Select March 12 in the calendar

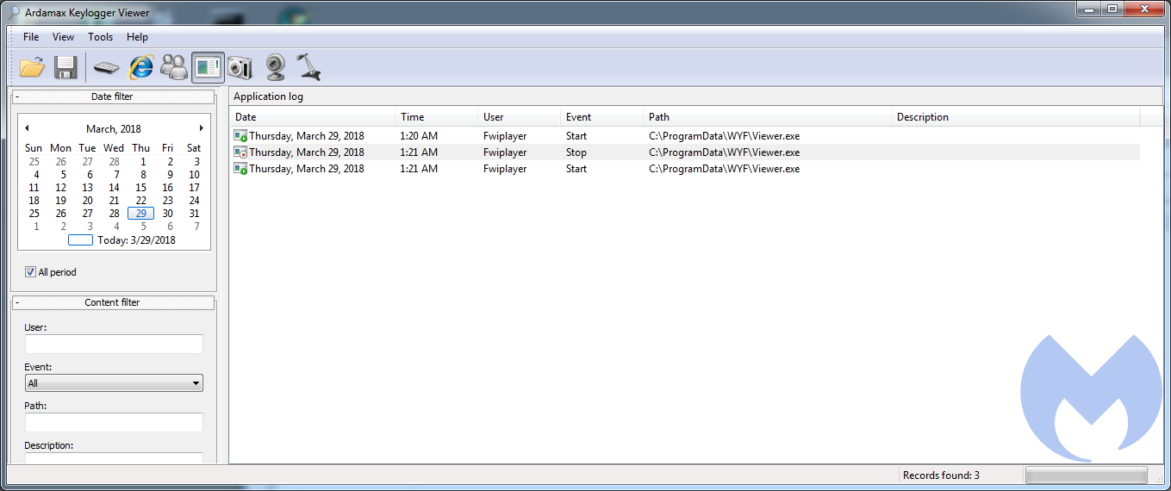tap(60, 188)
